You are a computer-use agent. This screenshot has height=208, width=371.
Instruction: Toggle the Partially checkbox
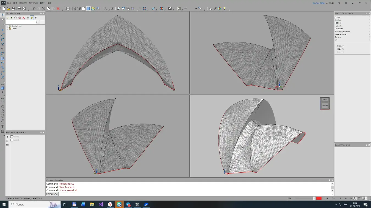pos(12,140)
